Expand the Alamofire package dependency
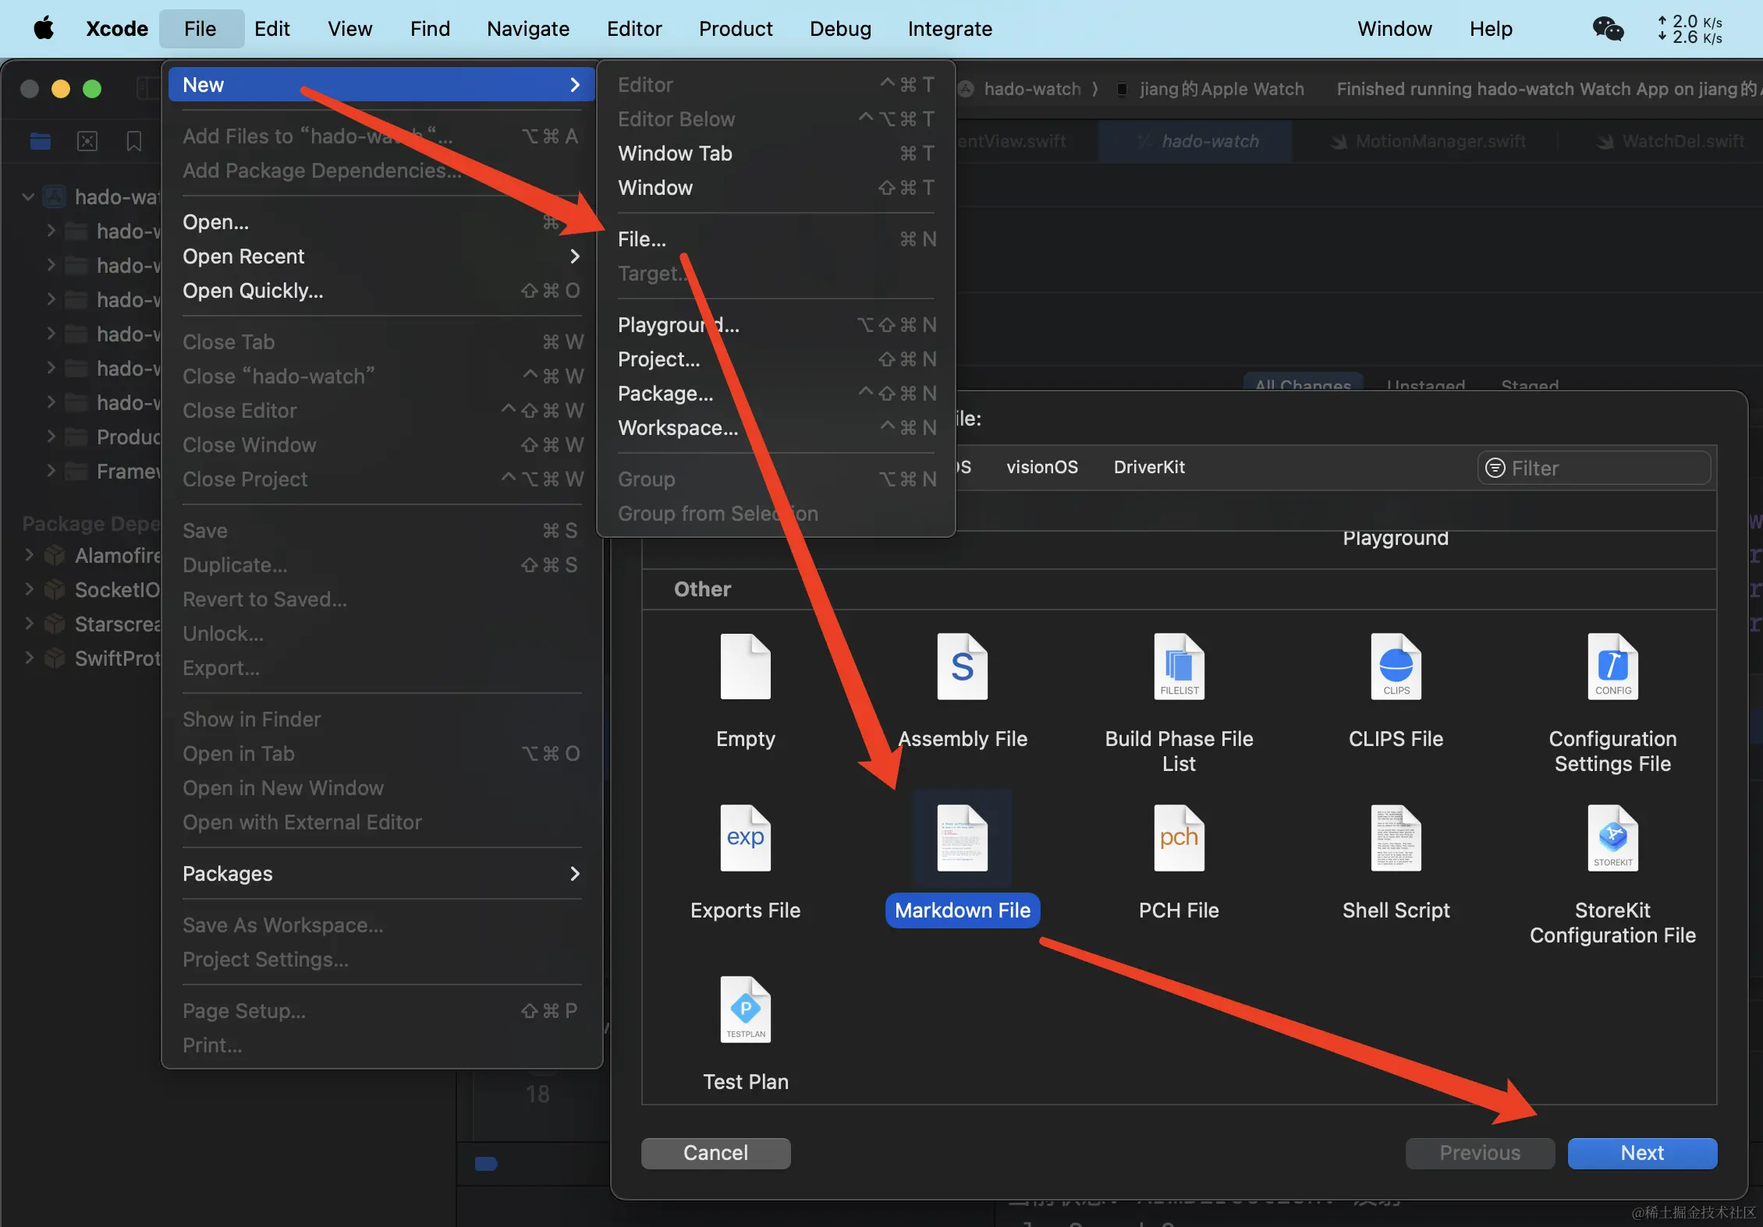The image size is (1763, 1227). (30, 555)
